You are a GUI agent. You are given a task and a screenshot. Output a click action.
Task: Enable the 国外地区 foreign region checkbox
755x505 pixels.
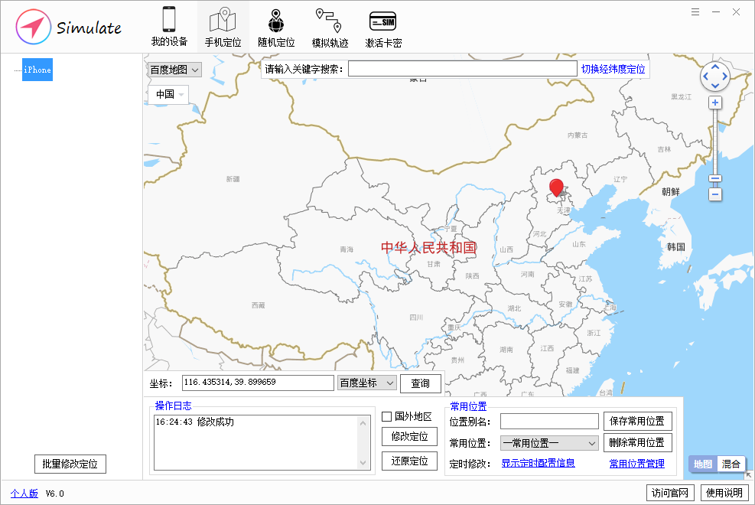point(386,415)
